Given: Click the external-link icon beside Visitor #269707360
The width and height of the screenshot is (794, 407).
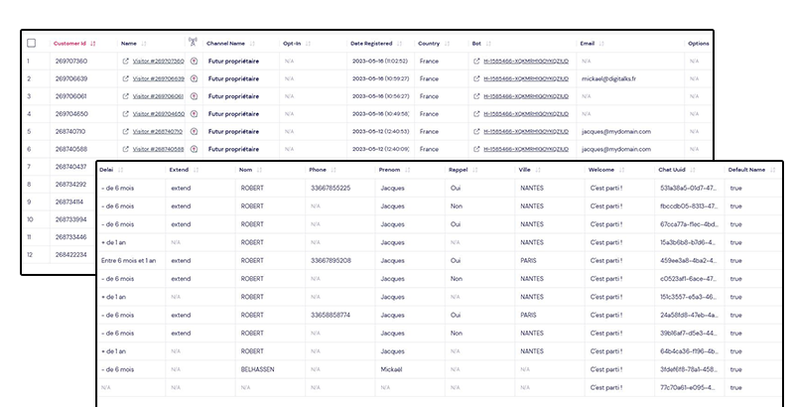Looking at the screenshot, I should pyautogui.click(x=126, y=62).
